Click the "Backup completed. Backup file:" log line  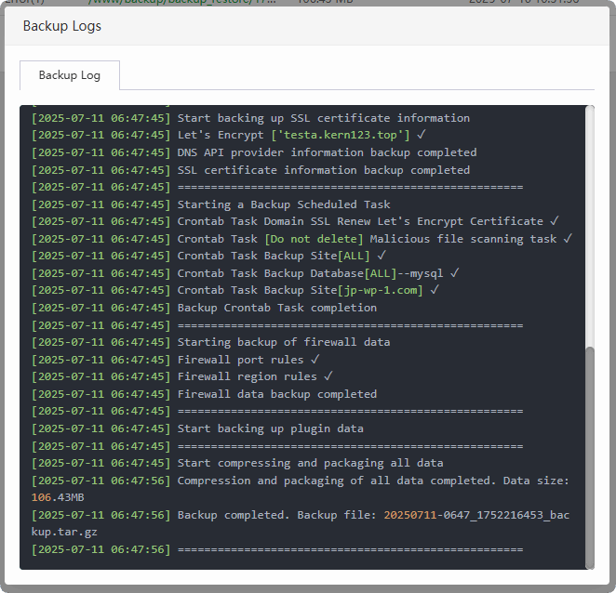point(276,515)
